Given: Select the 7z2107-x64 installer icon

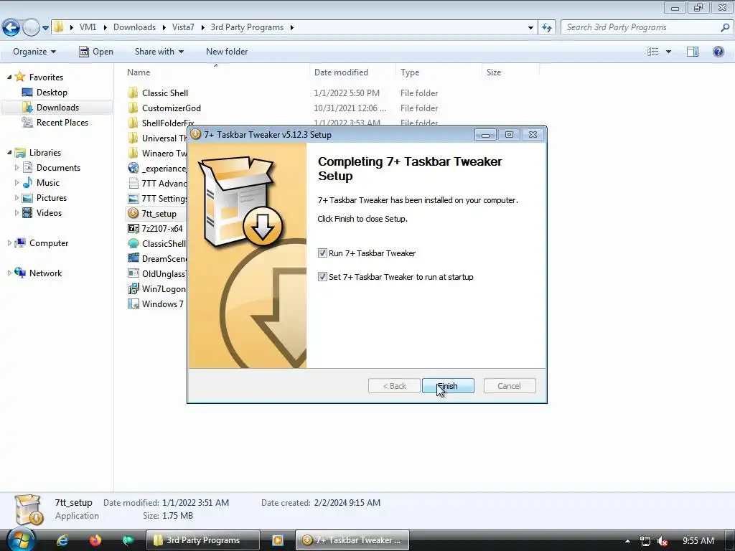Looking at the screenshot, I should [x=134, y=228].
